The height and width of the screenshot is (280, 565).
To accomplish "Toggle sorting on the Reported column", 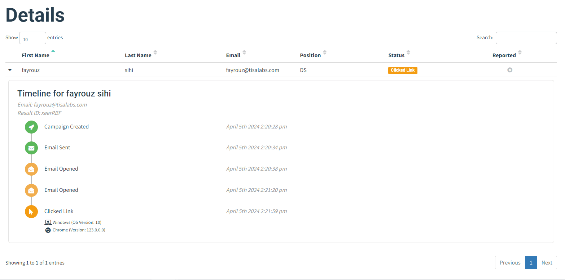I will pos(504,55).
